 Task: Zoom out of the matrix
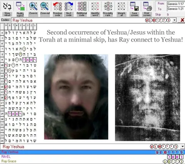tap(44, 6)
